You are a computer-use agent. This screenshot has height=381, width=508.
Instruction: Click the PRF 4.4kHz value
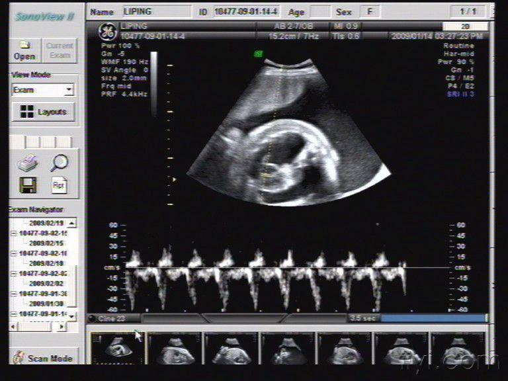tap(124, 94)
